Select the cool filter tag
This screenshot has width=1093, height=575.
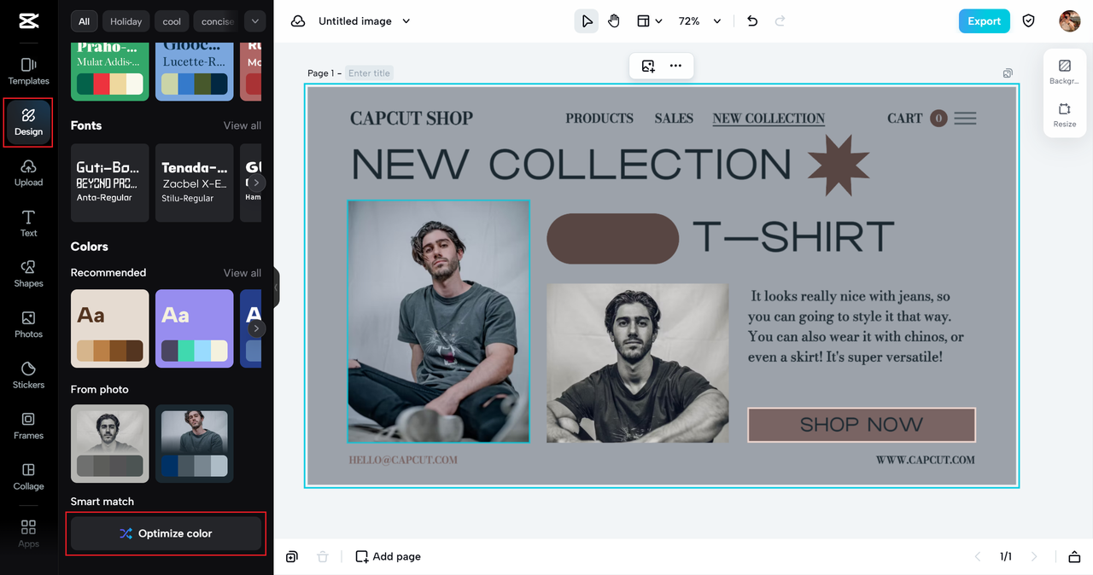[x=172, y=21]
